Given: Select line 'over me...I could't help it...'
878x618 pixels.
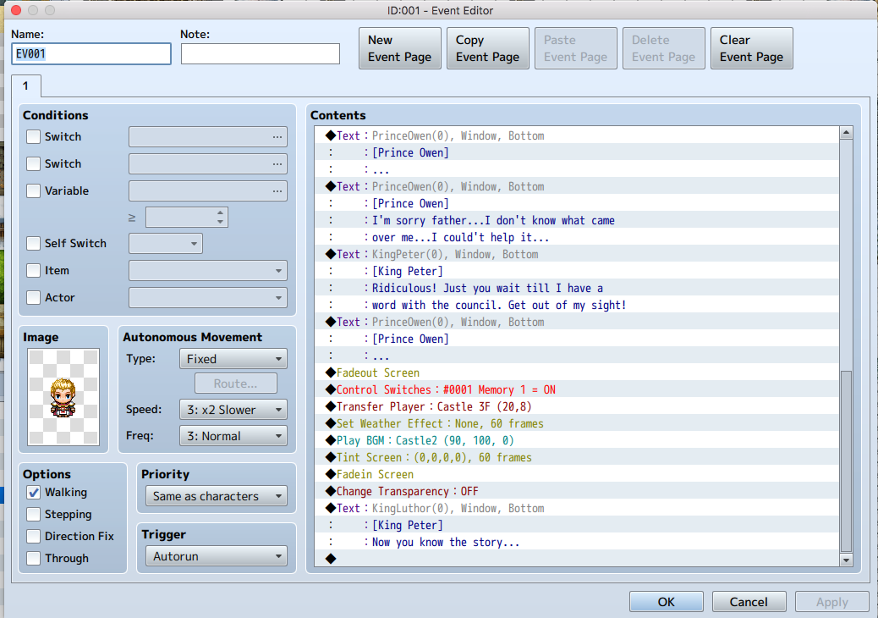Looking at the screenshot, I should [x=577, y=237].
